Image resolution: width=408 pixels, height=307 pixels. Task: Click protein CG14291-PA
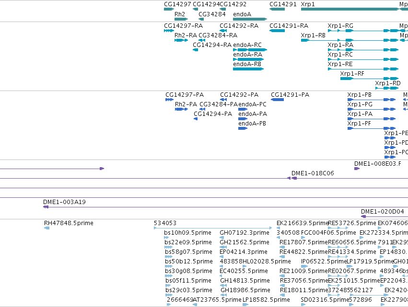278,100
